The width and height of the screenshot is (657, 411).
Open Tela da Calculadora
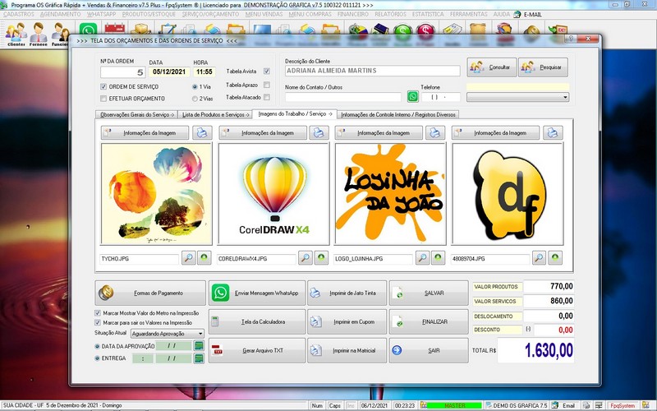point(257,321)
